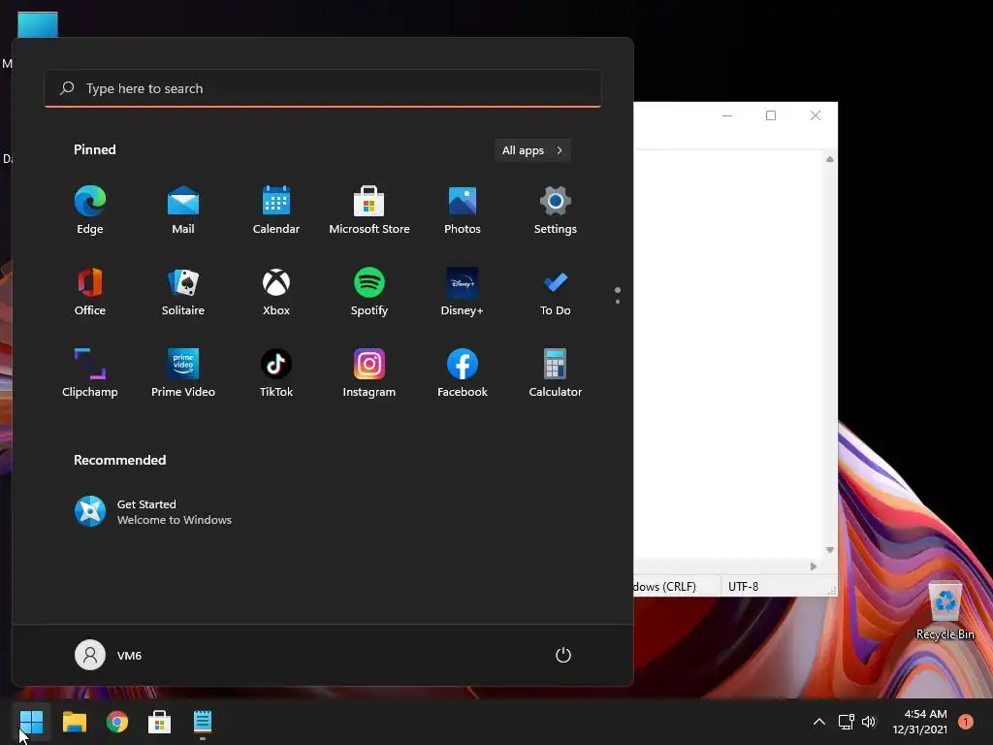Screen dimensions: 993x745
Task: Open the To Do app
Action: coord(556,292)
